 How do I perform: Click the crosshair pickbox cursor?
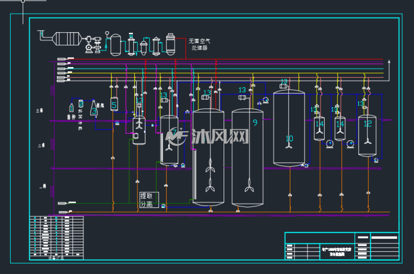(x=23, y=1)
